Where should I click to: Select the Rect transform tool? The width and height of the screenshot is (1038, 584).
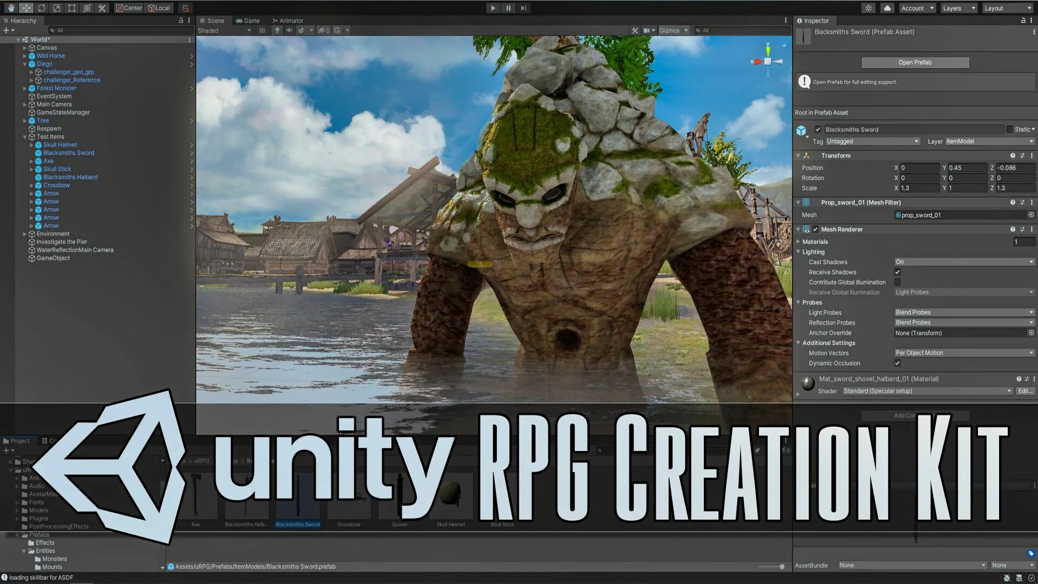72,8
